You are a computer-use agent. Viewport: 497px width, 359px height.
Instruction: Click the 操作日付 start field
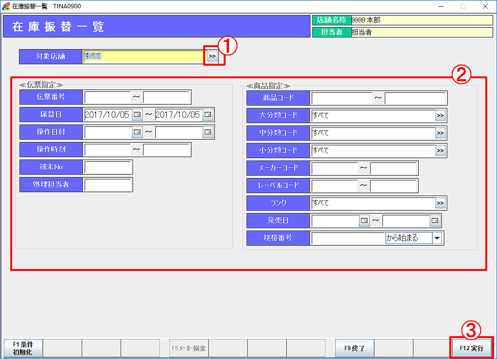108,132
